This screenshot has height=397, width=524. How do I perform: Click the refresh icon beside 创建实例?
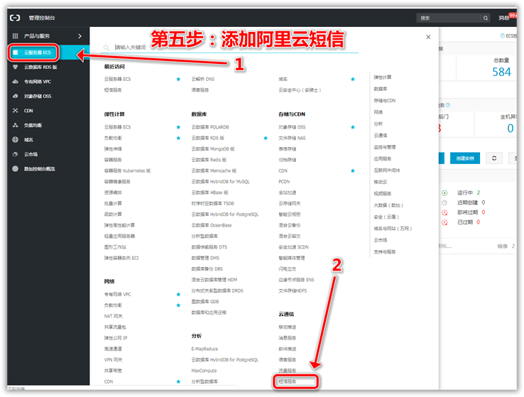pos(494,158)
